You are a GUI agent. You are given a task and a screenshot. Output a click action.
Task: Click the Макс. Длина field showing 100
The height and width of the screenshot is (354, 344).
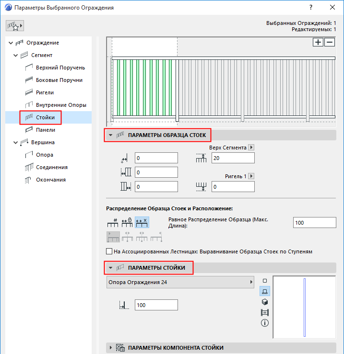tap(315, 223)
